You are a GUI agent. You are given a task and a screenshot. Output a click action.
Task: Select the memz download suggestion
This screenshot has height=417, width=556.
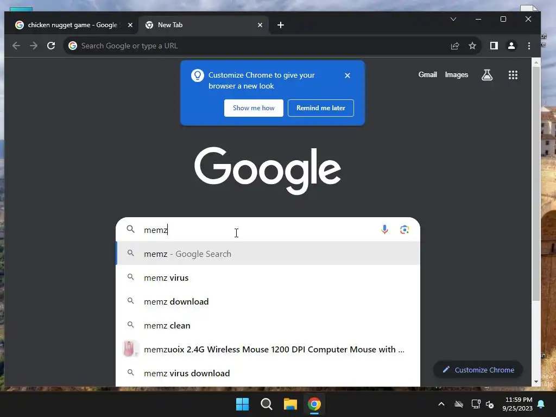[x=268, y=301]
